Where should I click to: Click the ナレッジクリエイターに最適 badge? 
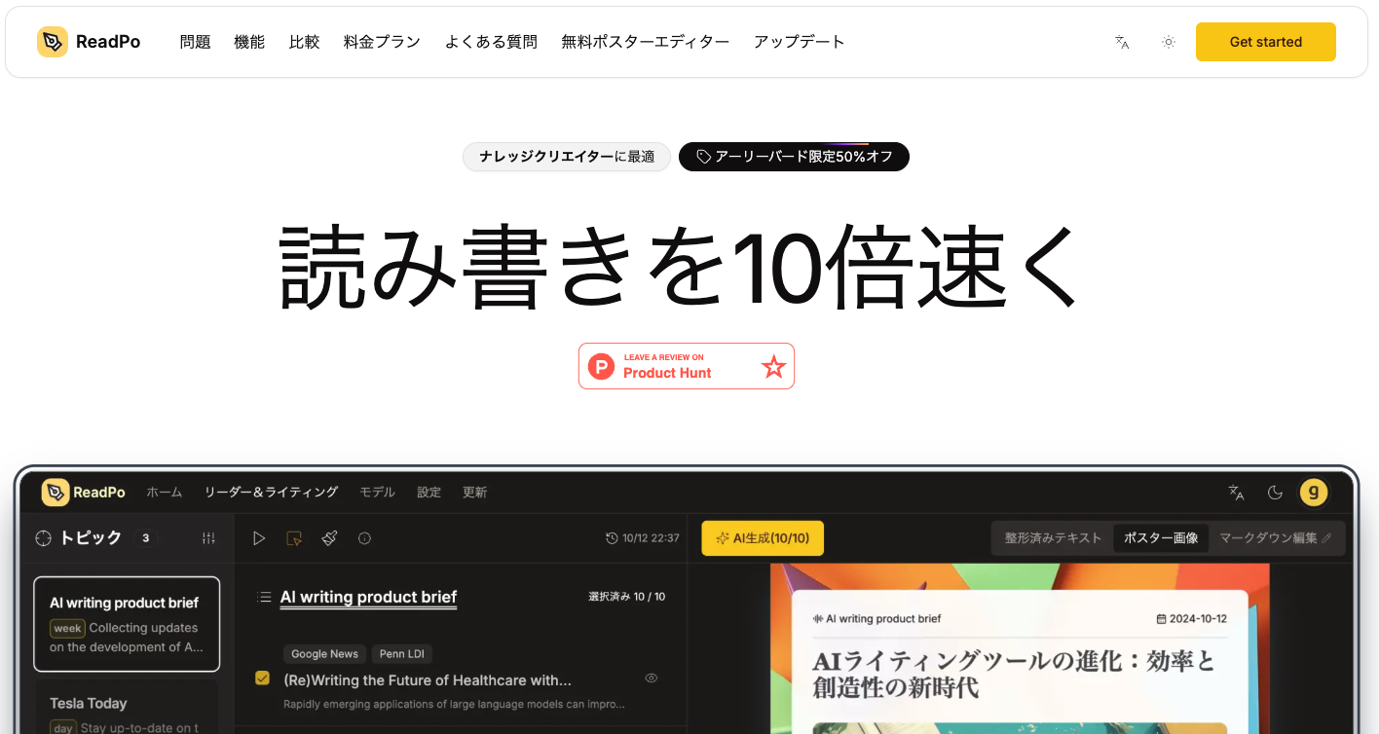coord(567,157)
